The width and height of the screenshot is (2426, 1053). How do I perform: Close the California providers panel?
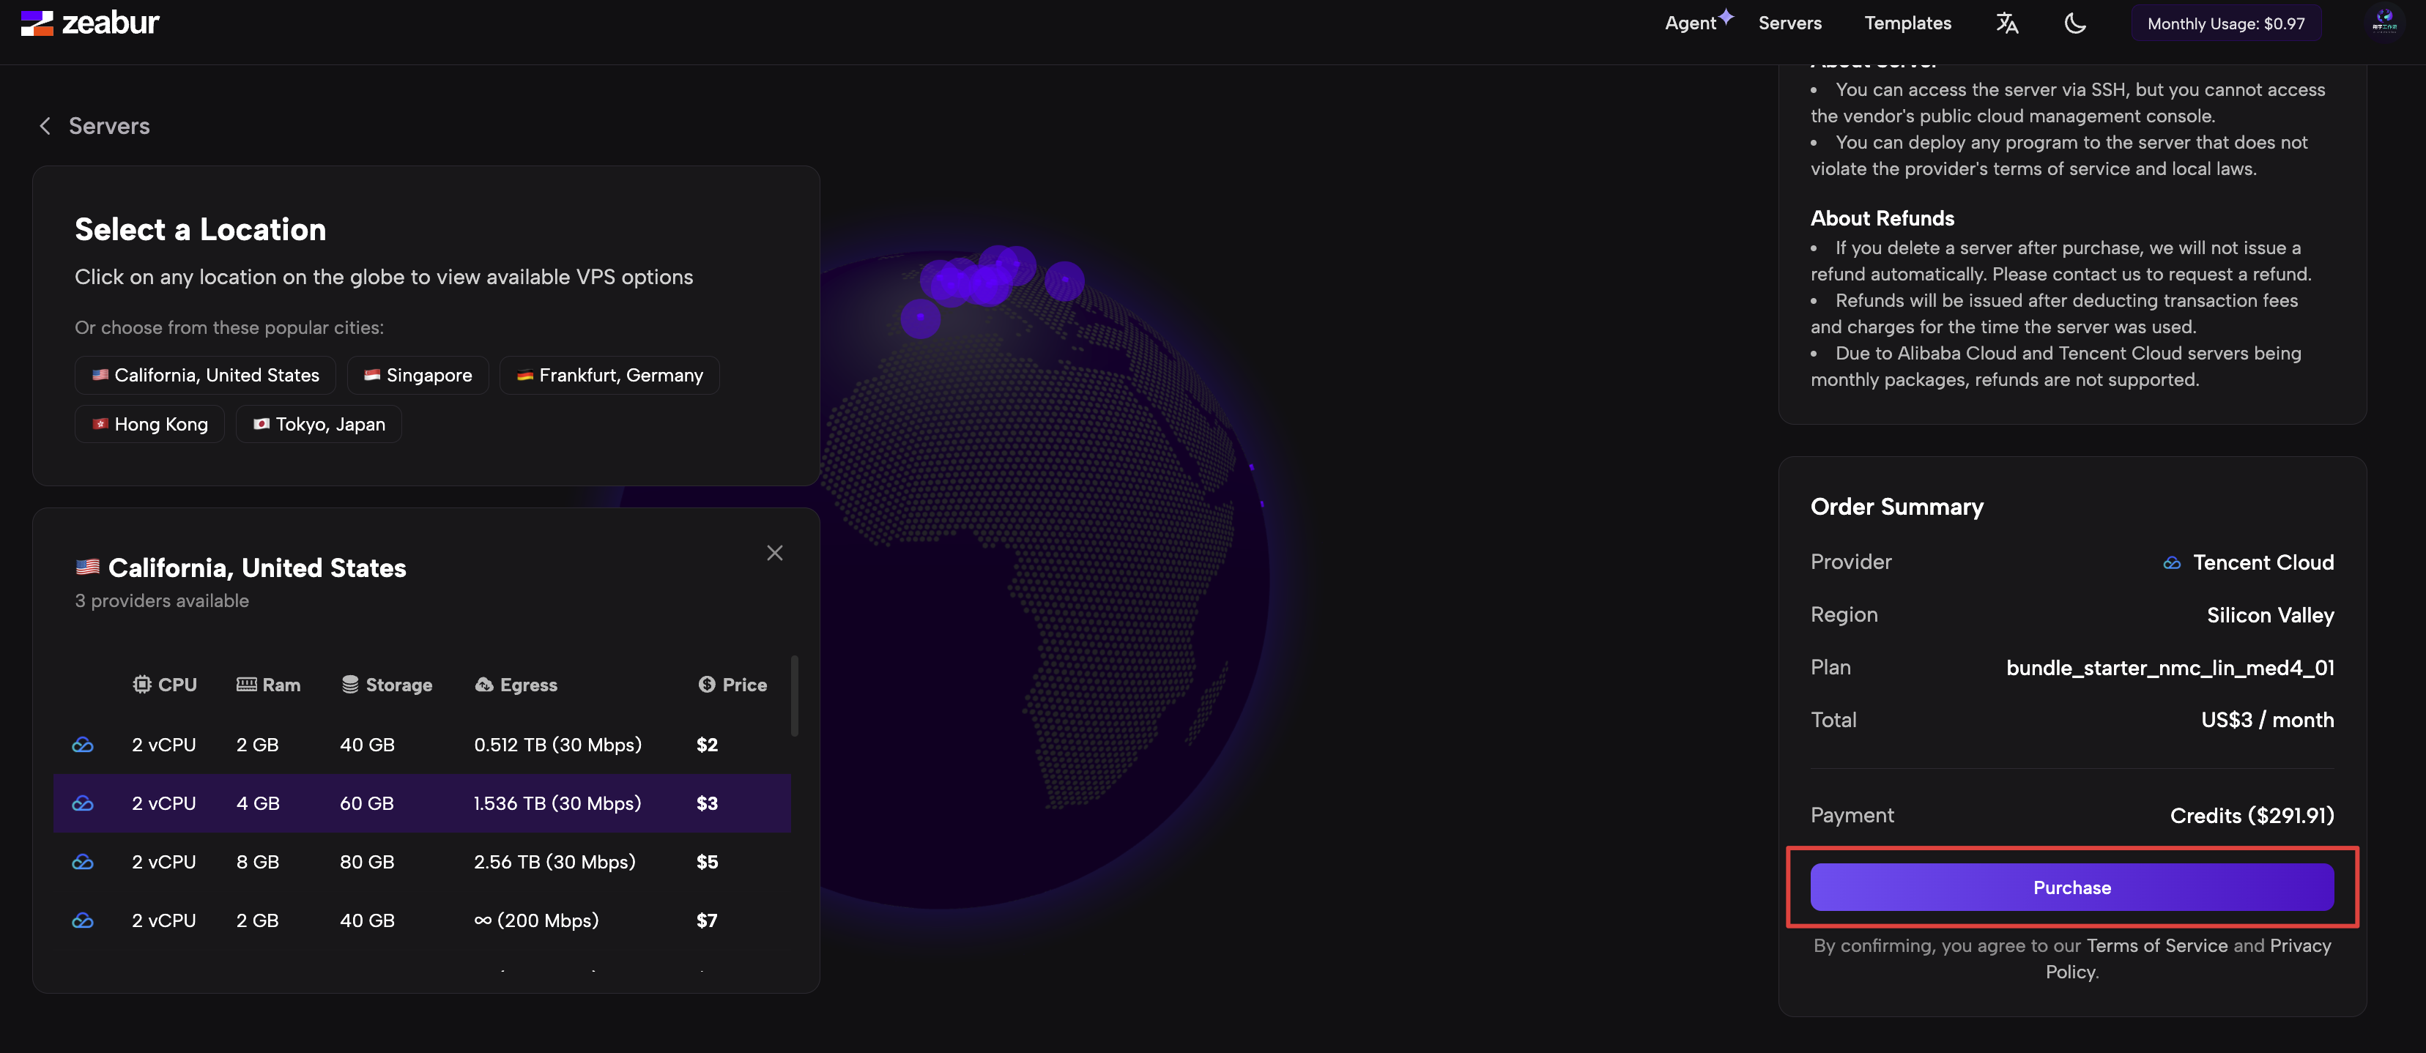pyautogui.click(x=774, y=553)
